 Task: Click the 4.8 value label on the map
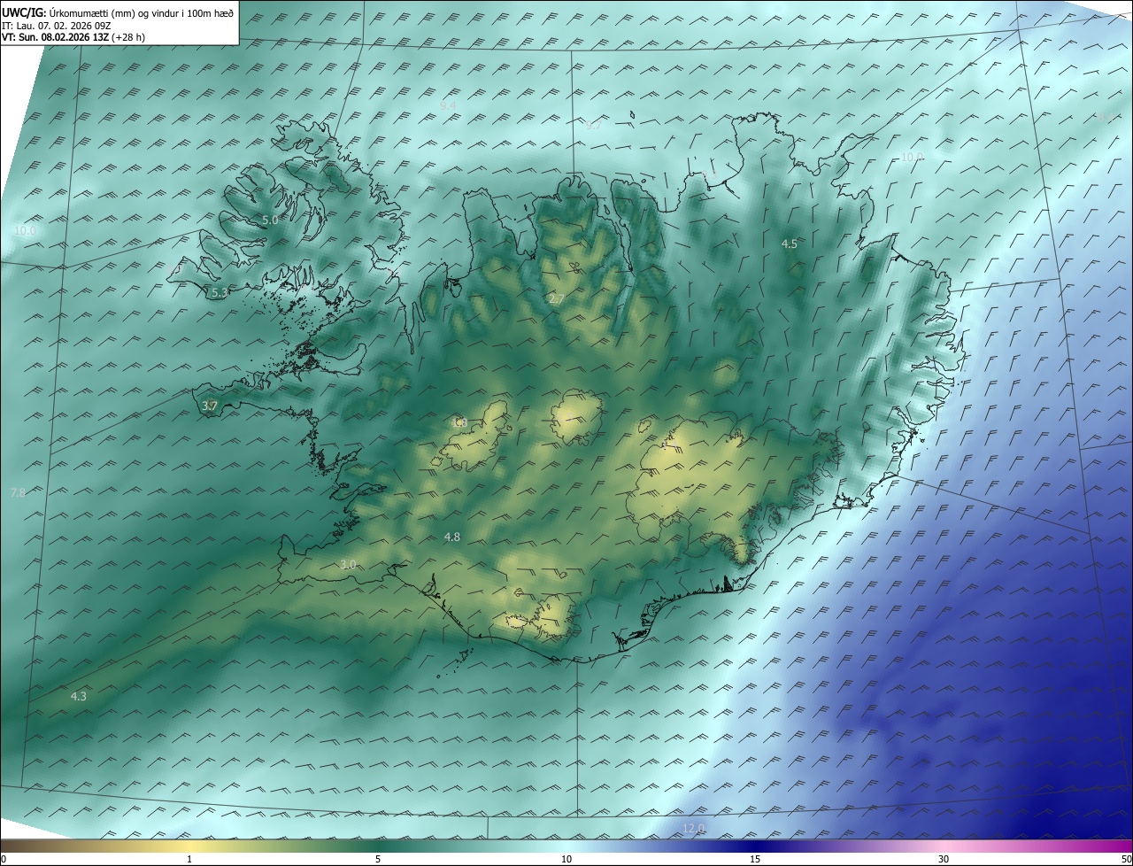[451, 537]
